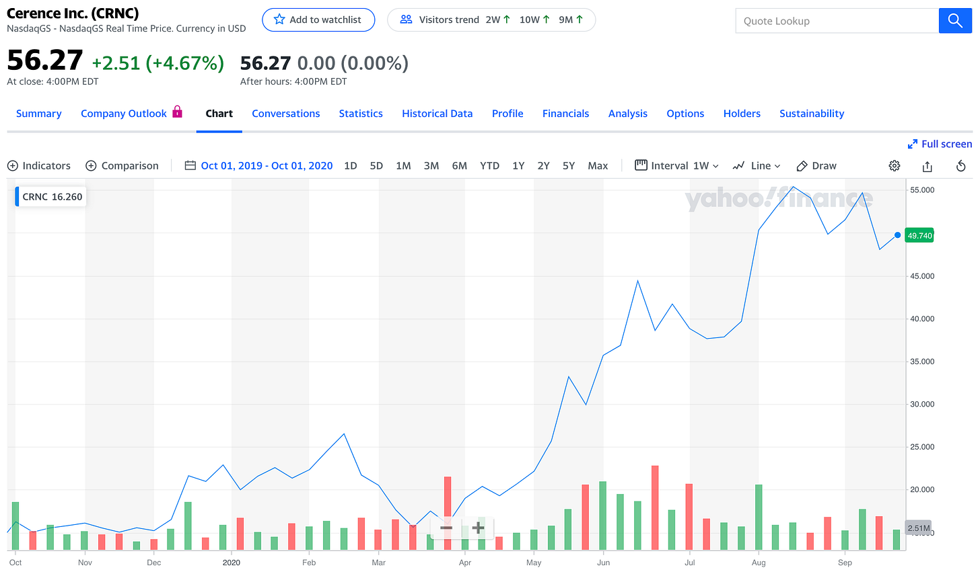
Task: Click the Line chart type icon
Action: (x=738, y=165)
